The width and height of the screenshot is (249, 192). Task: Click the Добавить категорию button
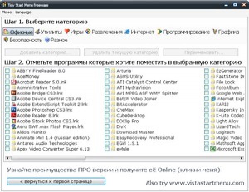tap(42, 52)
